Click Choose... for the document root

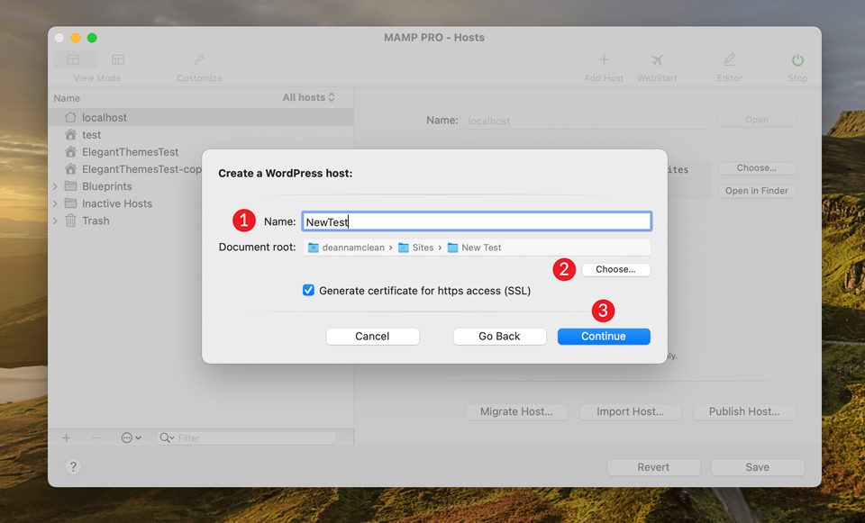(x=615, y=269)
